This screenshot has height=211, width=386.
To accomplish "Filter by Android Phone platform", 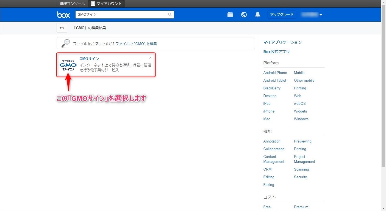I will (x=275, y=73).
